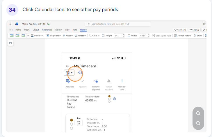212x137 pixels.
Task: Open the References ribbon tab
Action: click(47, 30)
